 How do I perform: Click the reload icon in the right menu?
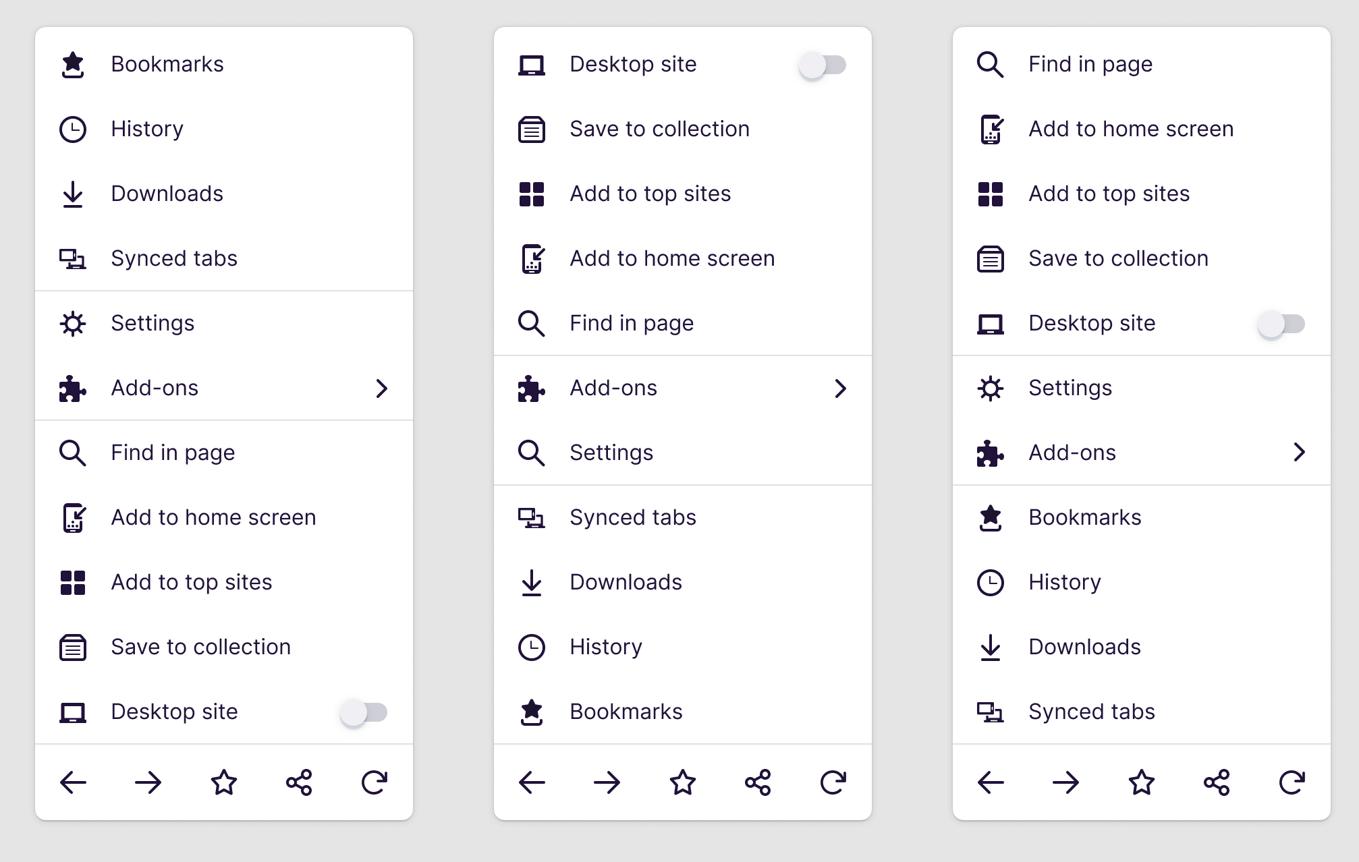(1292, 782)
